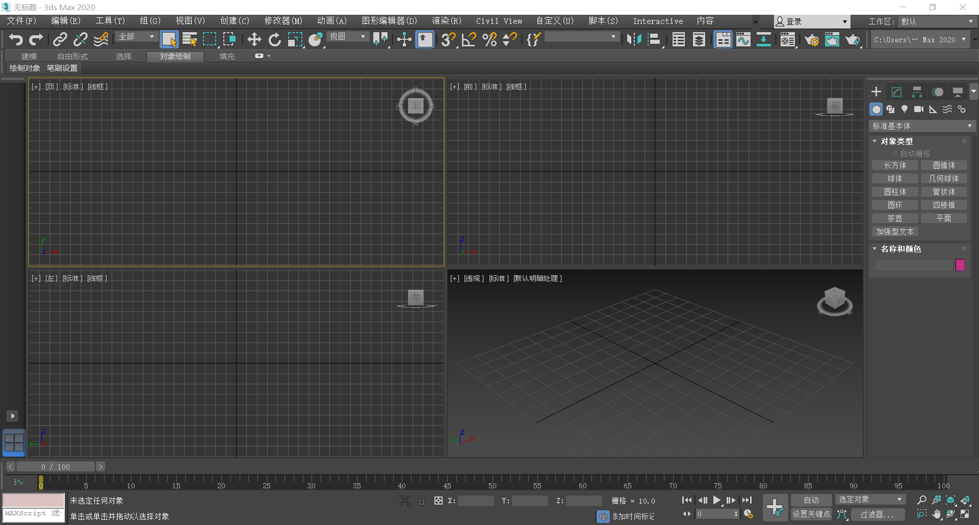
Task: Click the Mirror tool icon
Action: (634, 39)
